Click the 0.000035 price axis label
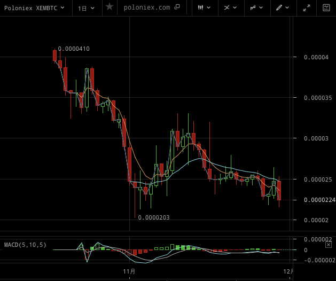Image resolution: width=336 pixels, height=281 pixels. tap(318, 98)
